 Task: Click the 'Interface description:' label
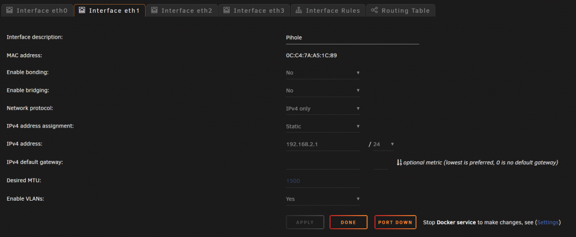35,37
